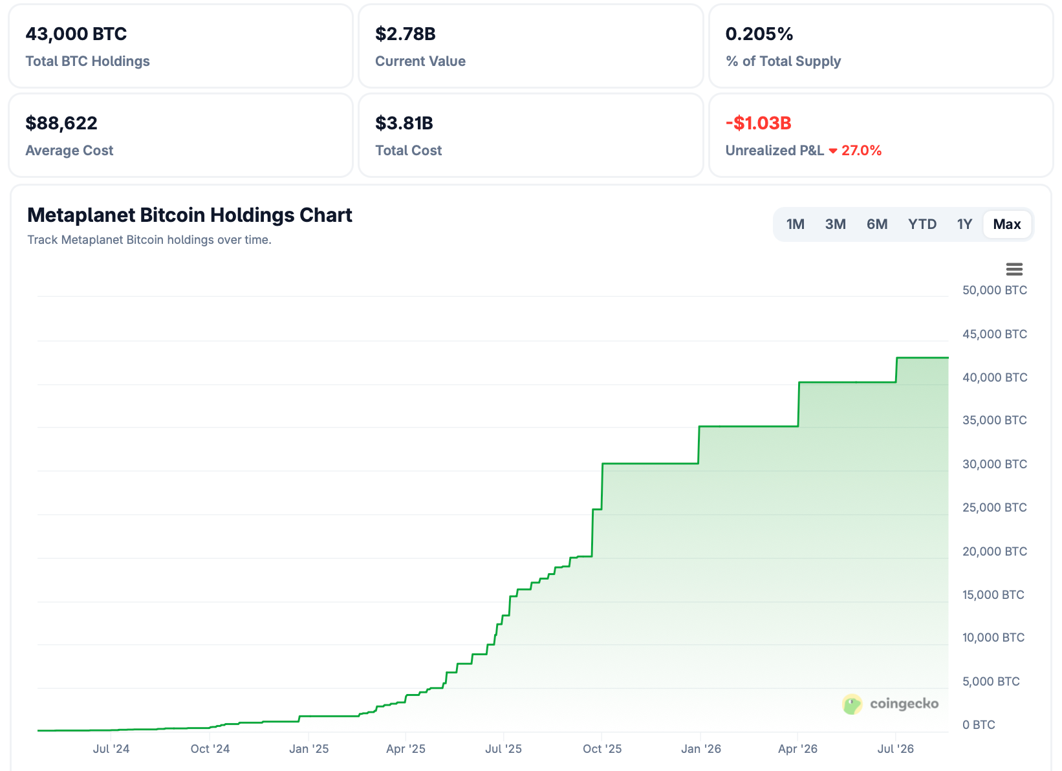1062x771 pixels.
Task: Click the red down-arrow loss indicator
Action: (x=833, y=151)
